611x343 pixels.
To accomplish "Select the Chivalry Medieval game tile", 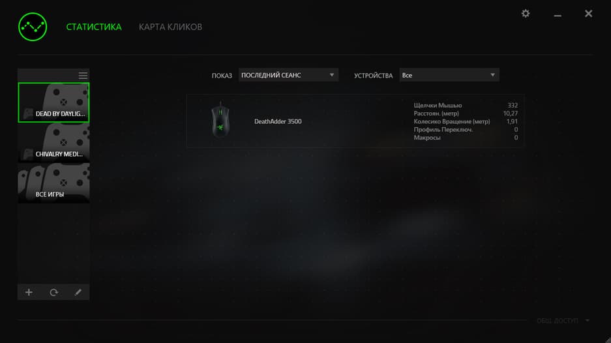I will 53,143.
